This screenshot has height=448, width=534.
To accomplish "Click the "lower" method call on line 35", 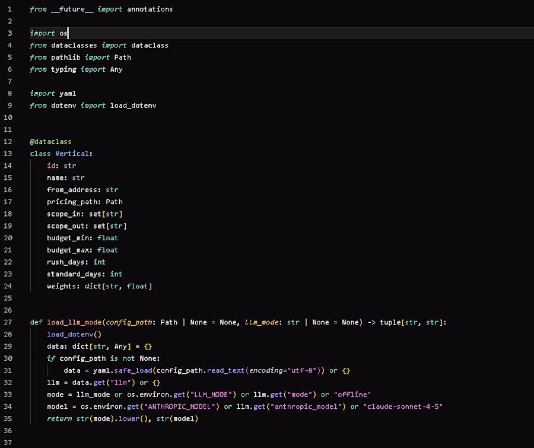I will 129,418.
